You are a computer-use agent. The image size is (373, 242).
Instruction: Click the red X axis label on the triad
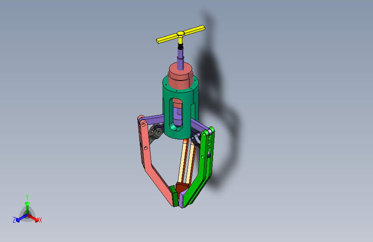pos(40,220)
